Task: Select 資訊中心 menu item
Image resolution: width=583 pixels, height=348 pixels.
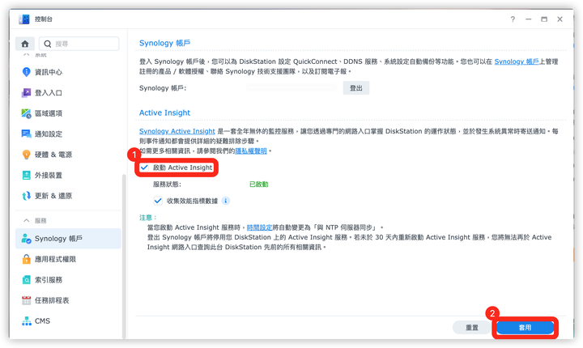Action: pyautogui.click(x=68, y=72)
